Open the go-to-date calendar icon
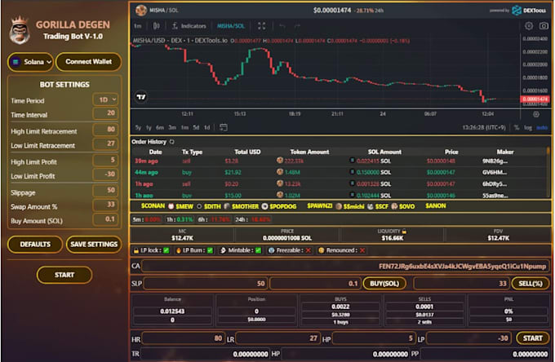 click(224, 127)
